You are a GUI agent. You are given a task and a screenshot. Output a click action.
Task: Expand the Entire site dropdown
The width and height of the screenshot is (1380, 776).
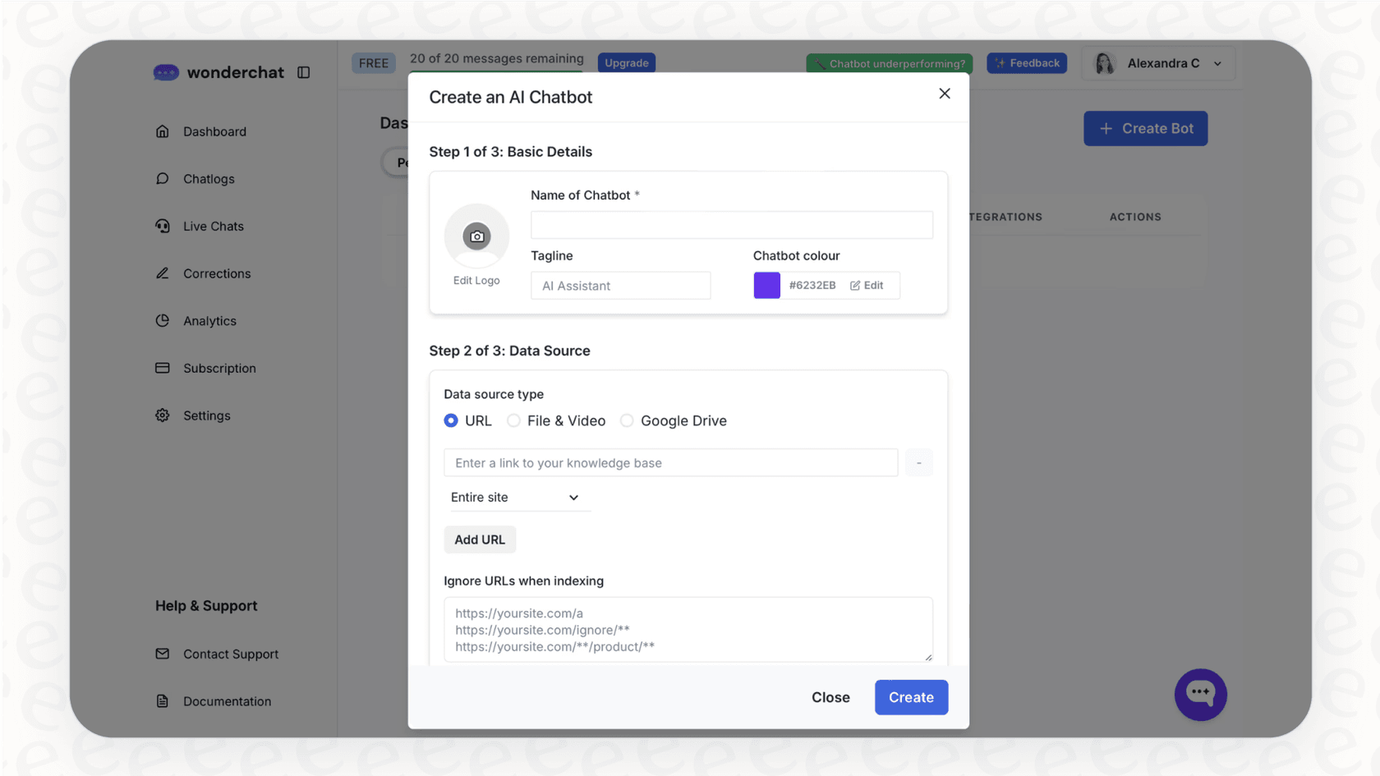click(519, 497)
